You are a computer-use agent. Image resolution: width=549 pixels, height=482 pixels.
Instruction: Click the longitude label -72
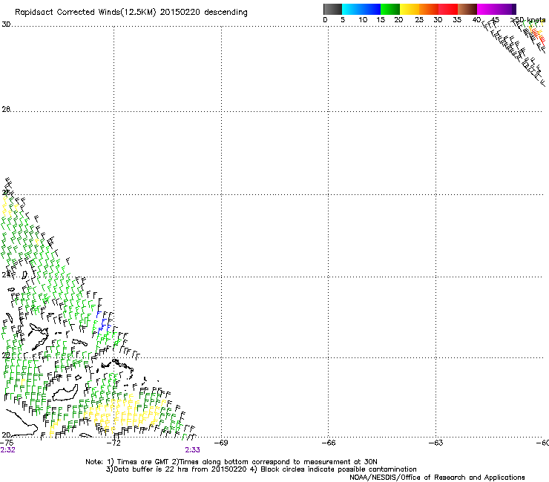coord(114,443)
